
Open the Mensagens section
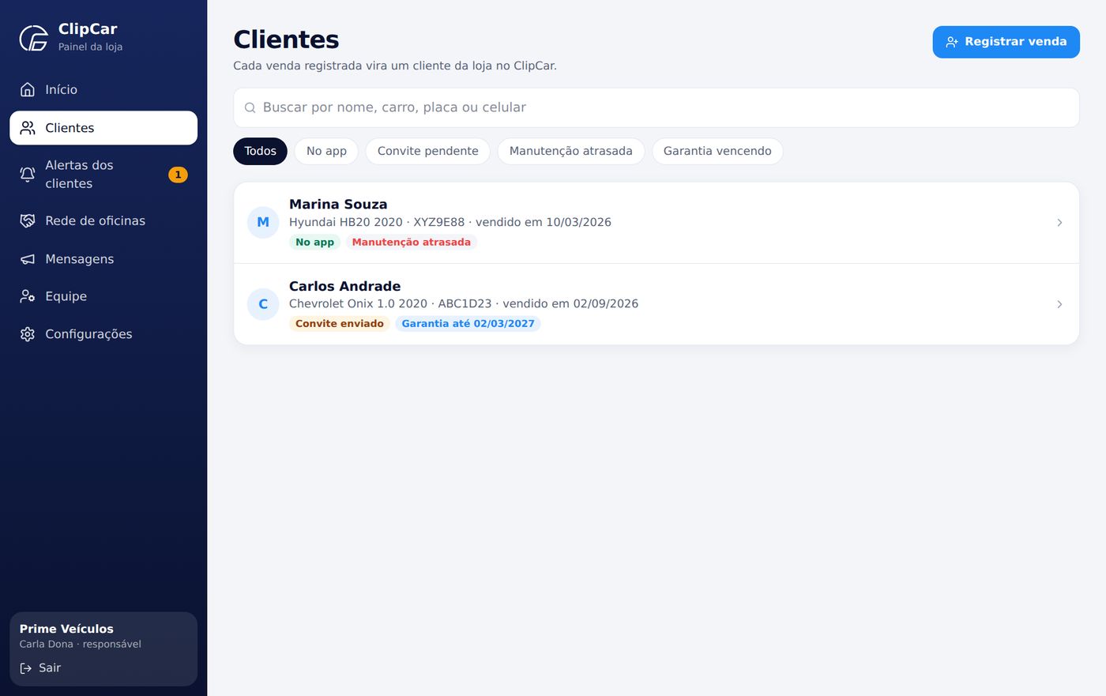point(103,259)
